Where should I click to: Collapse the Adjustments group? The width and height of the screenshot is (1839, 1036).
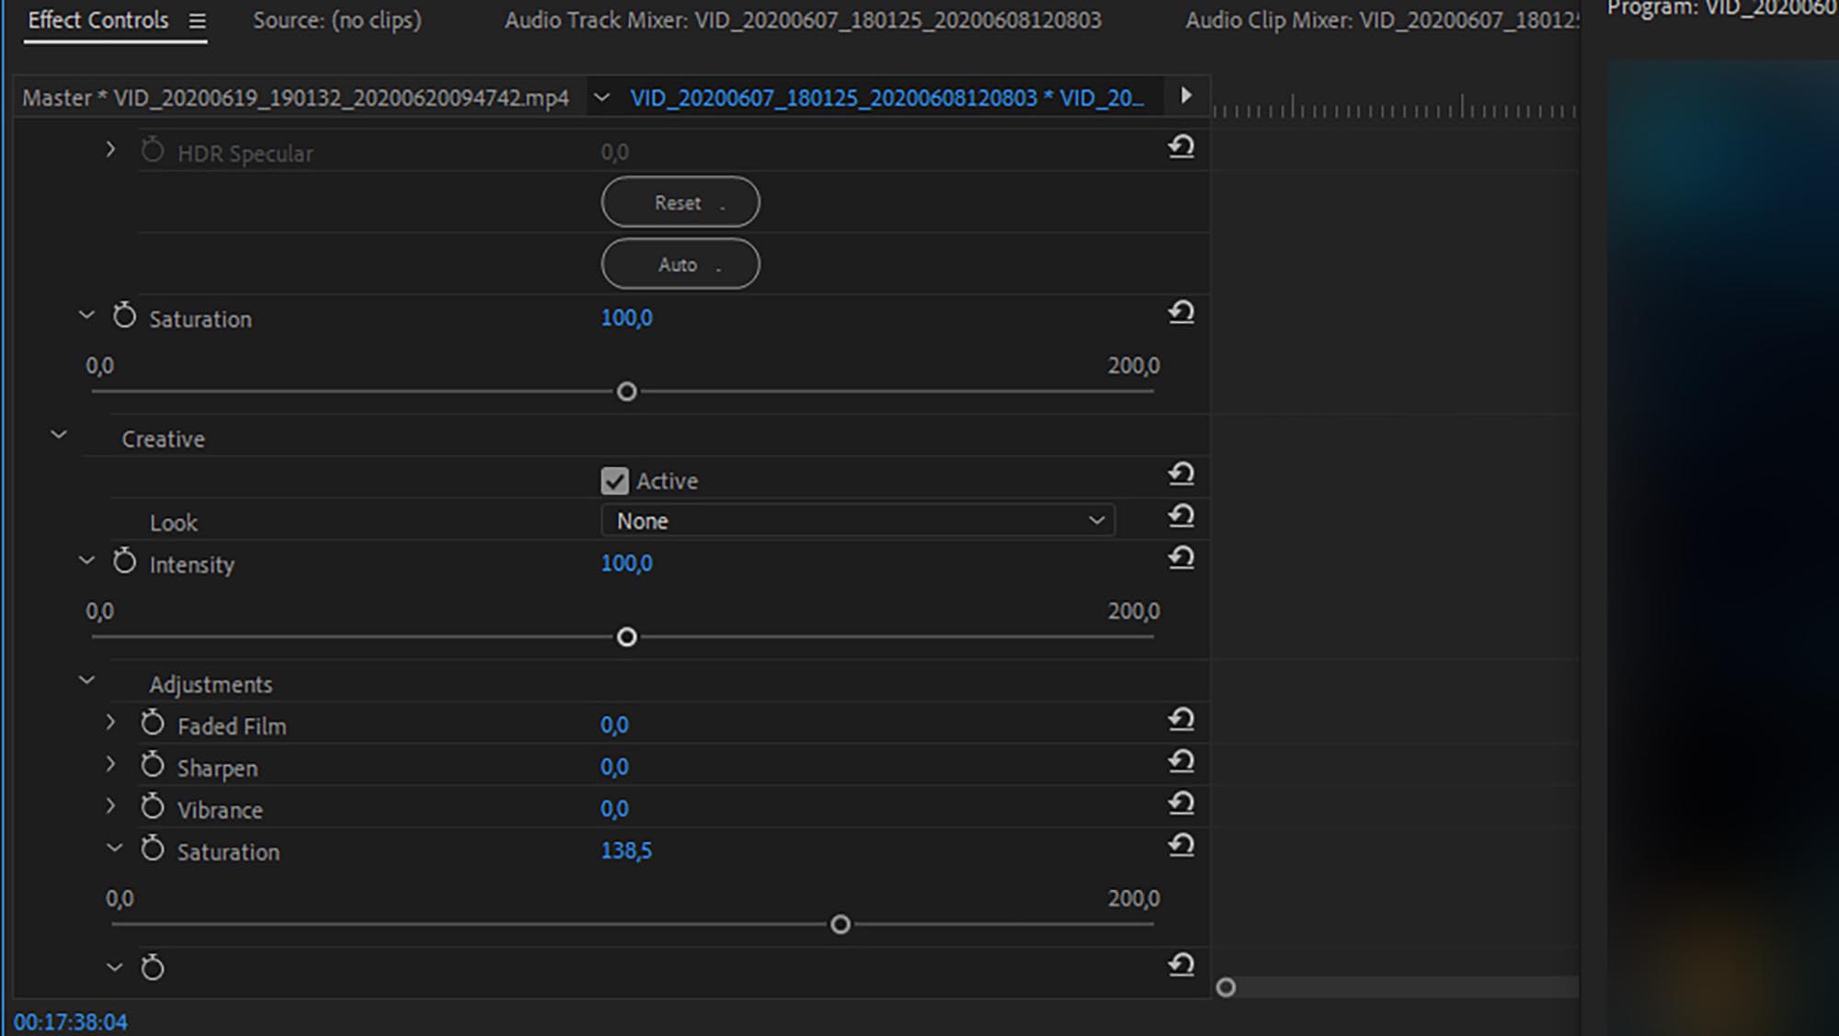pos(86,680)
